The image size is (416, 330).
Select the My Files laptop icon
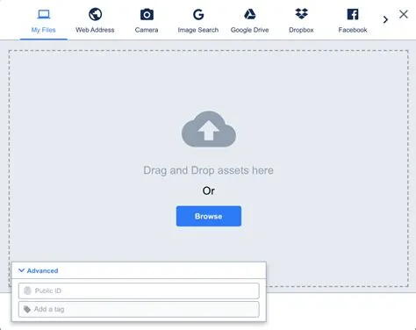coord(44,14)
